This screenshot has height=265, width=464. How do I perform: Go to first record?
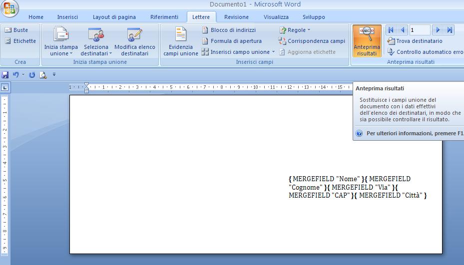pos(391,30)
